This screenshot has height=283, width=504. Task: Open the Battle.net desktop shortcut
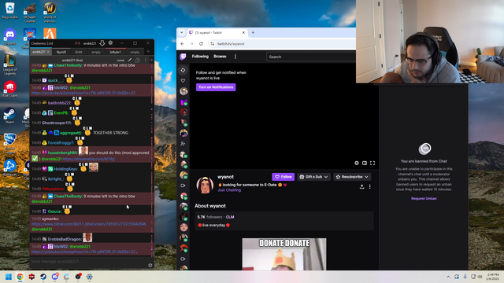10,167
